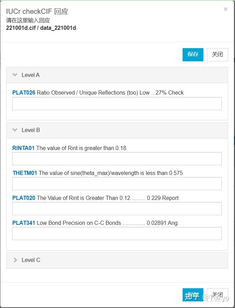Image resolution: width=235 pixels, height=308 pixels.
Task: Open the RINTA01 alert link
Action: click(23, 148)
